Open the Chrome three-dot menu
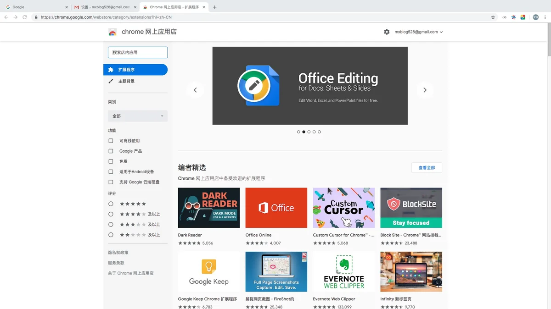Image resolution: width=551 pixels, height=309 pixels. click(545, 17)
